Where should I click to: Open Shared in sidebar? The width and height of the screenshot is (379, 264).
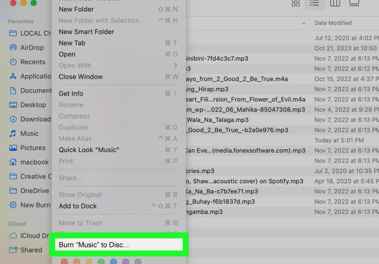(x=25, y=250)
